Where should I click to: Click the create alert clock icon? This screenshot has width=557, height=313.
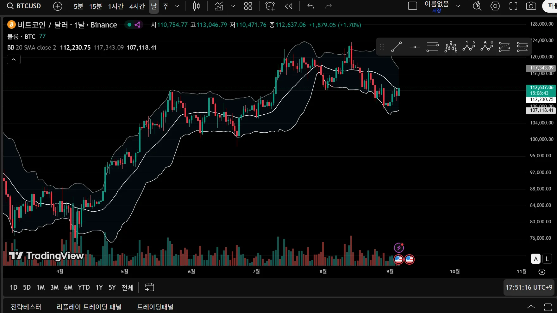[270, 6]
